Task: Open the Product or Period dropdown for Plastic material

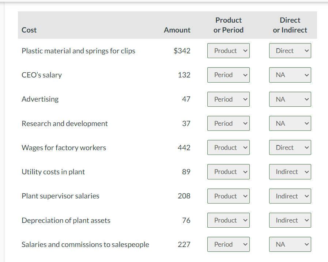Action: tap(228, 50)
